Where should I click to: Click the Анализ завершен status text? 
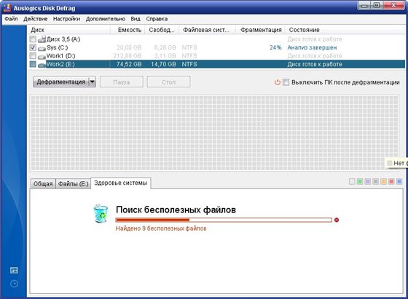[x=312, y=47]
